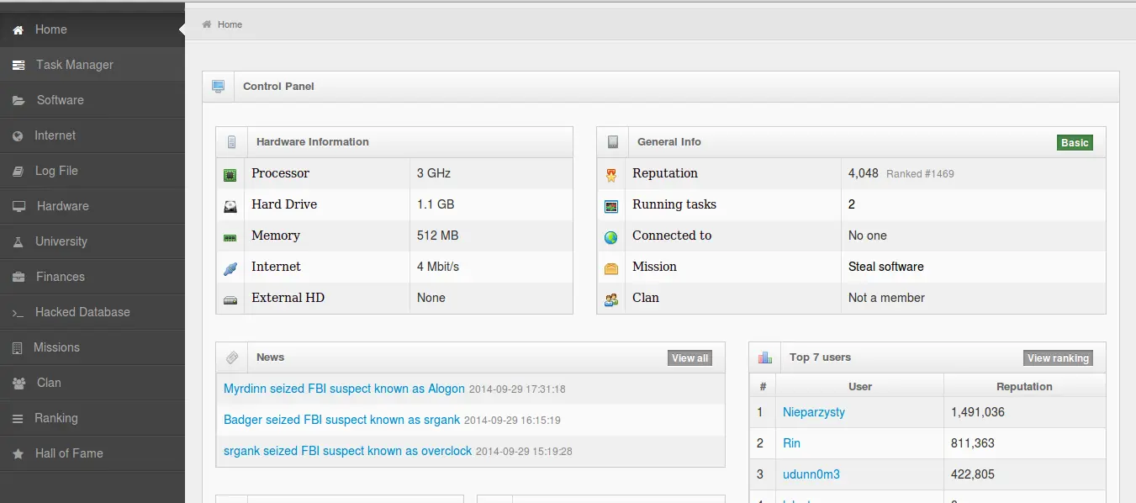
Task: Click the Reputation medal icon
Action: (611, 175)
